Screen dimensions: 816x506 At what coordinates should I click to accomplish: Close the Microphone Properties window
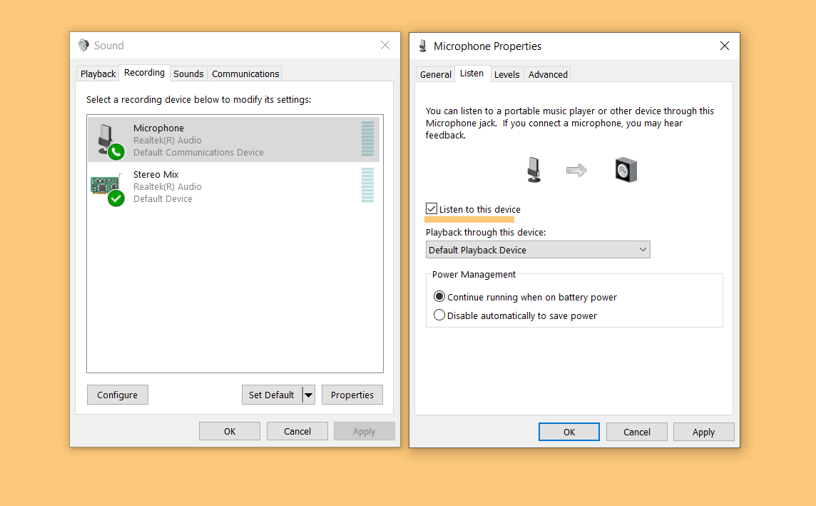pyautogui.click(x=725, y=46)
